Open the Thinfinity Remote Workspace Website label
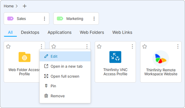This screenshot has height=108, width=185. click(x=161, y=72)
